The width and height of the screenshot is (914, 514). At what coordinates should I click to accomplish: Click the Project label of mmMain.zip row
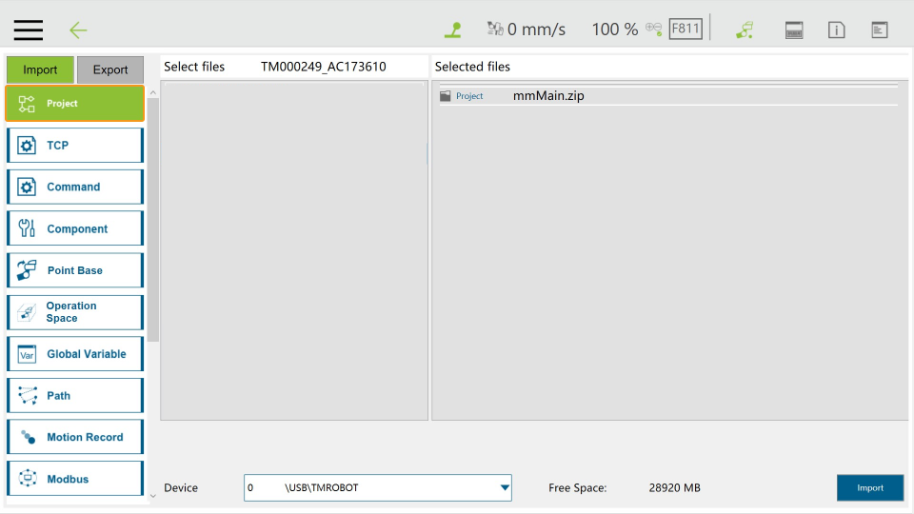pyautogui.click(x=469, y=95)
